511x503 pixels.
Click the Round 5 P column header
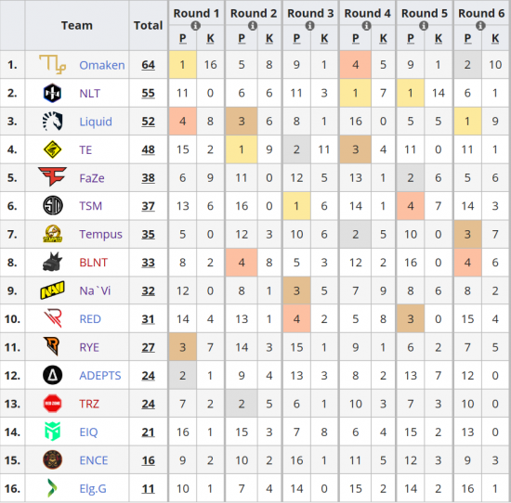coord(411,38)
